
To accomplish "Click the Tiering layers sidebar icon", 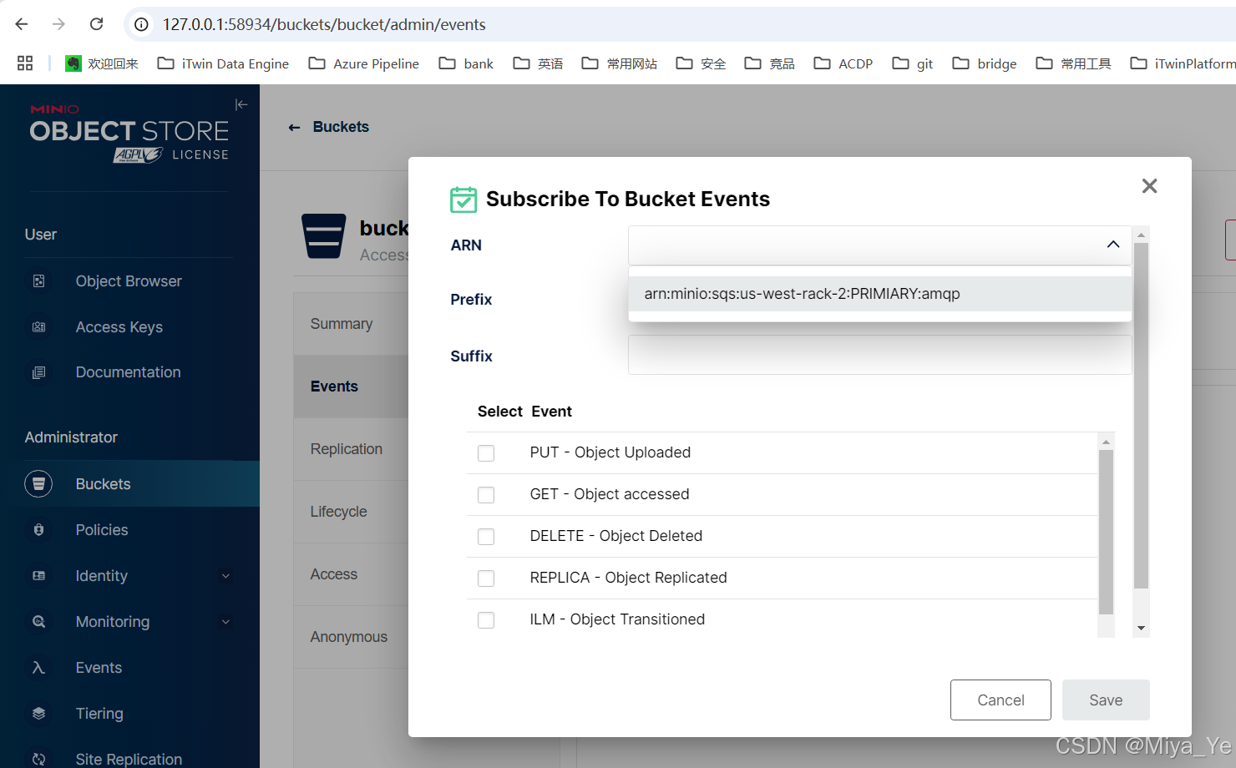I will [38, 714].
